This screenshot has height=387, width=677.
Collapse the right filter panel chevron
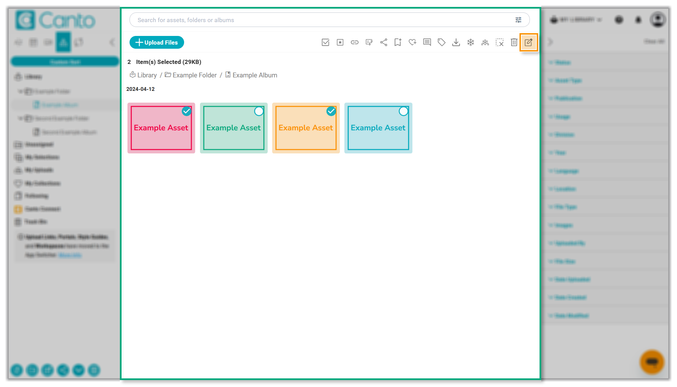click(x=550, y=42)
